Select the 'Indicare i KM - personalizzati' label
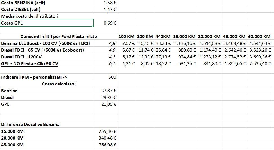The height and width of the screenshot is (150, 274). pos(47,77)
